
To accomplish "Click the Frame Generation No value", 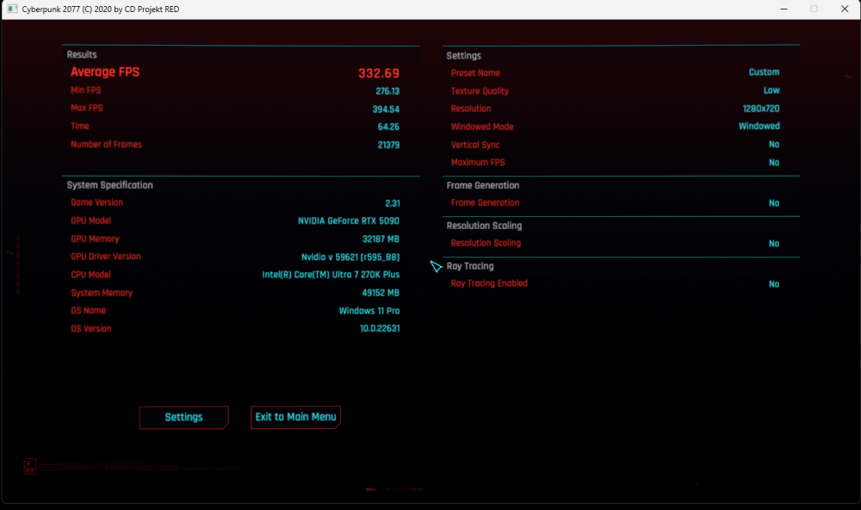I will click(x=774, y=203).
